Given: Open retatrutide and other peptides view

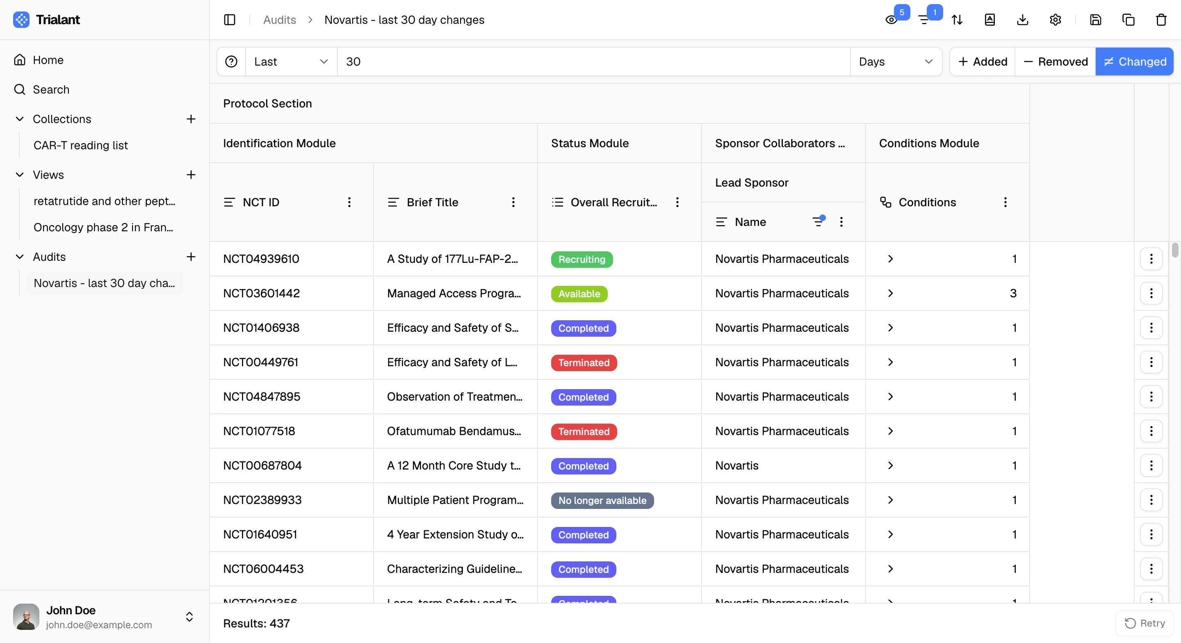Looking at the screenshot, I should click(x=105, y=201).
